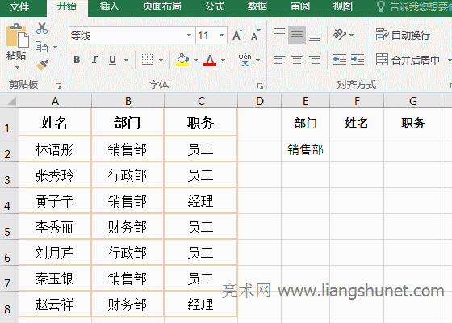Select cell A2 林语彤

coord(55,149)
